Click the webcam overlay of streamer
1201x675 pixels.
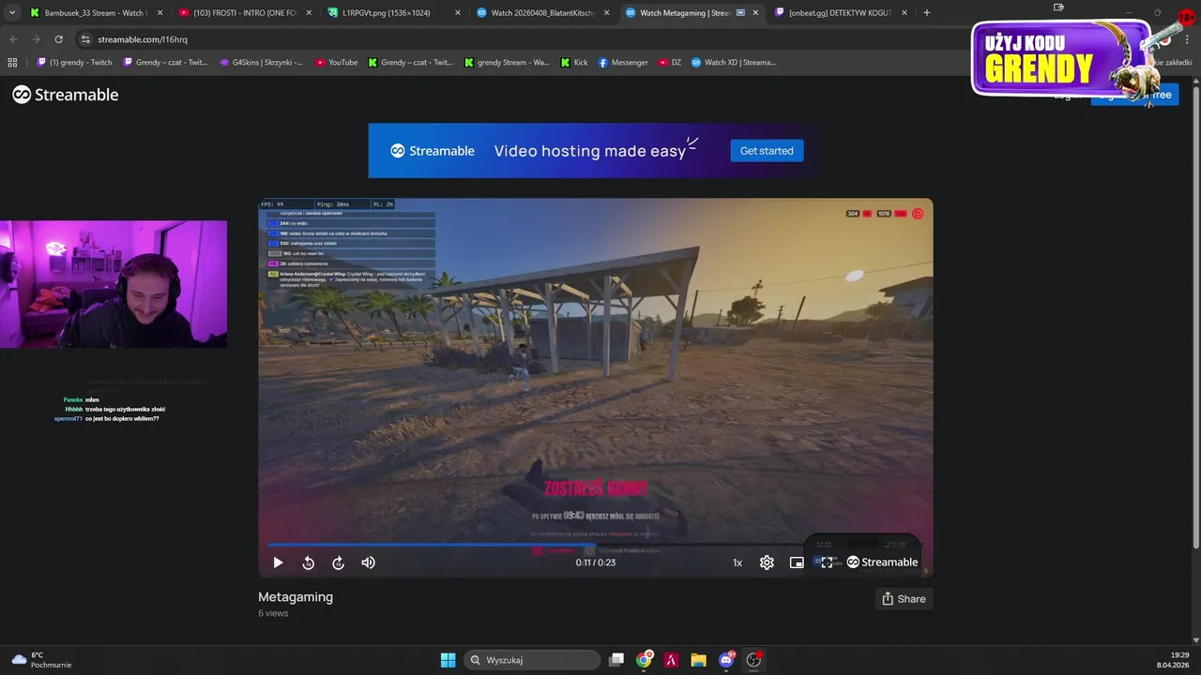pos(114,284)
